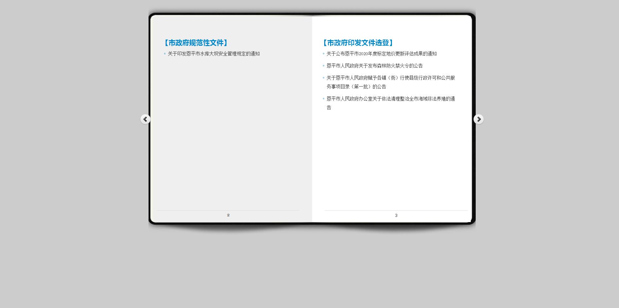The height and width of the screenshot is (308, 619).
Task: Click the previous page arrow button
Action: (145, 119)
